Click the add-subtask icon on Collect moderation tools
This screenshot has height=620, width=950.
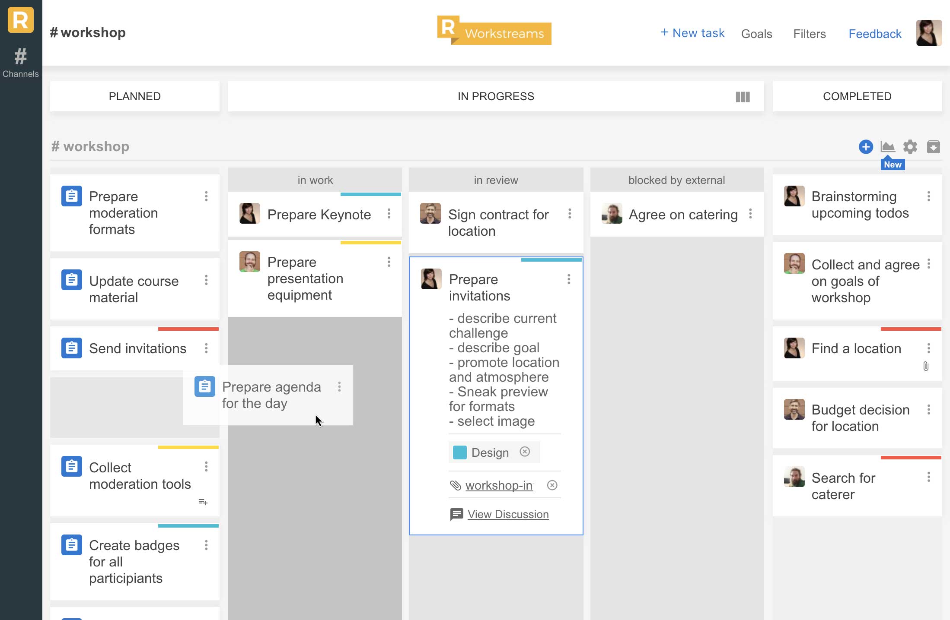[203, 502]
